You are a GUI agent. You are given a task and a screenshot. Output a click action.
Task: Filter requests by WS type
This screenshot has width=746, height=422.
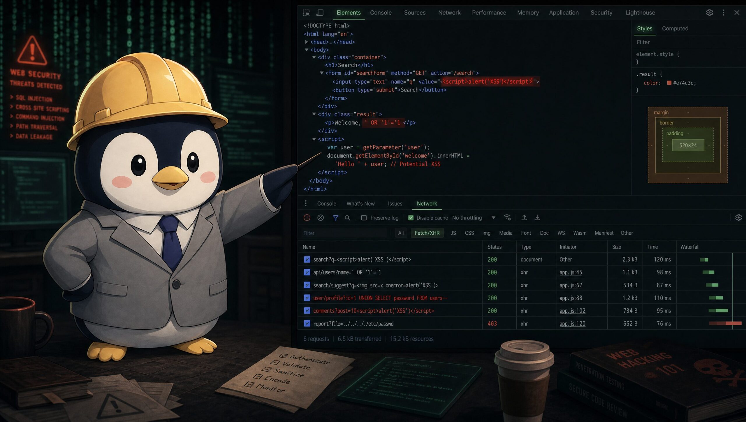click(x=561, y=233)
